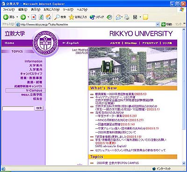
Task: Open 進路・就職 sidebar link
Action: (x=35, y=82)
